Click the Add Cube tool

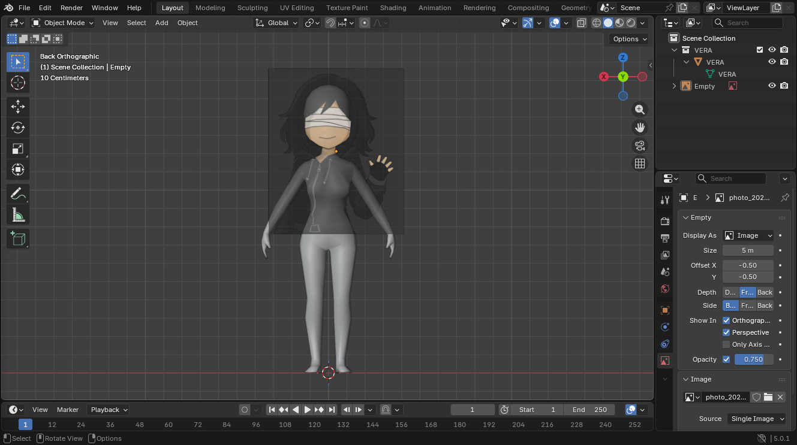[18, 238]
